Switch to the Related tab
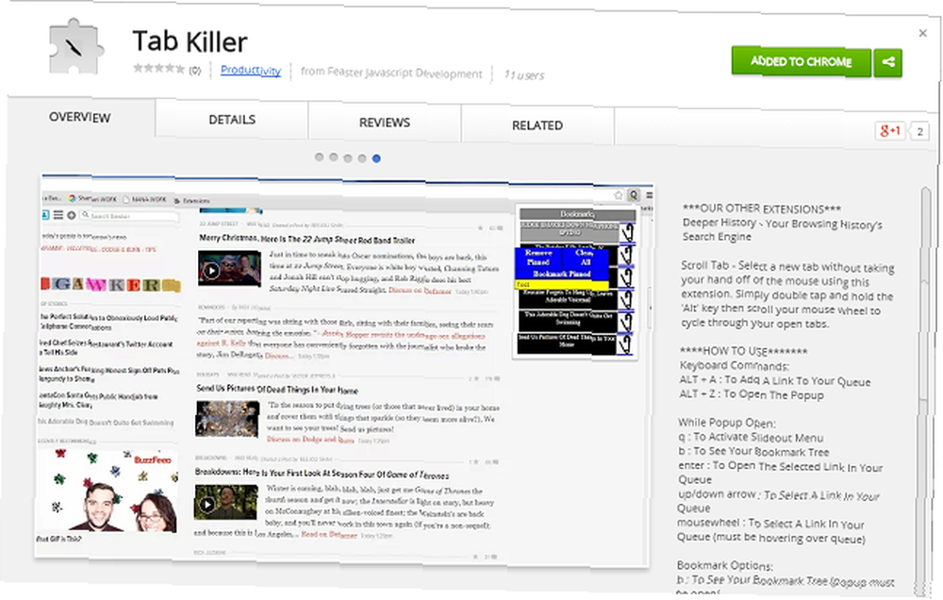 pos(538,125)
